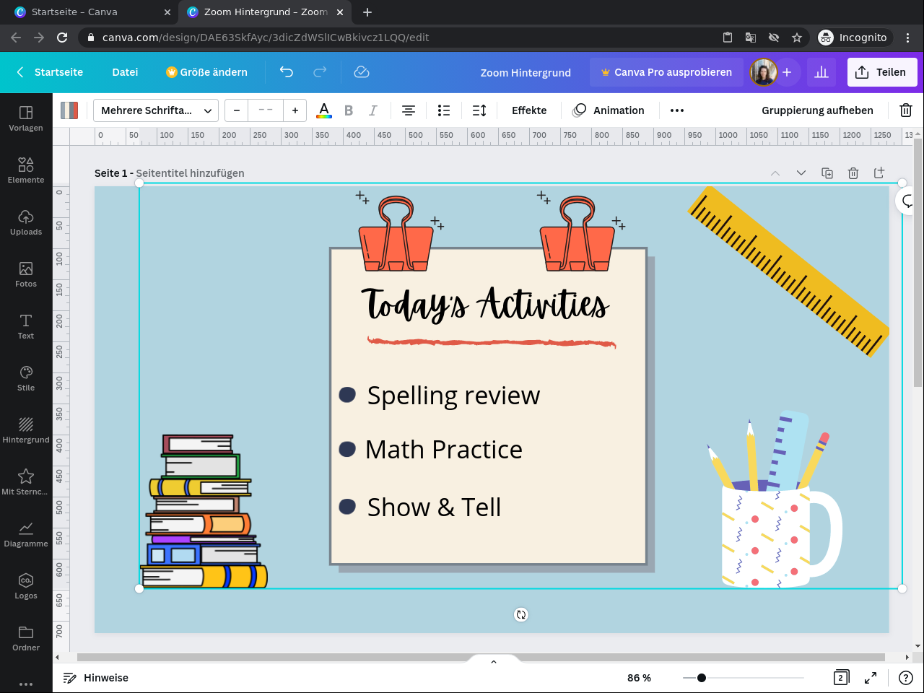The image size is (924, 693).
Task: Open Hinweise notes
Action: [x=95, y=678]
